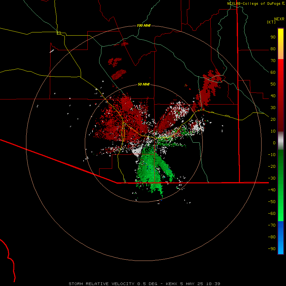
Task: Click the 70 value on the velocity scale
Action: point(273,61)
